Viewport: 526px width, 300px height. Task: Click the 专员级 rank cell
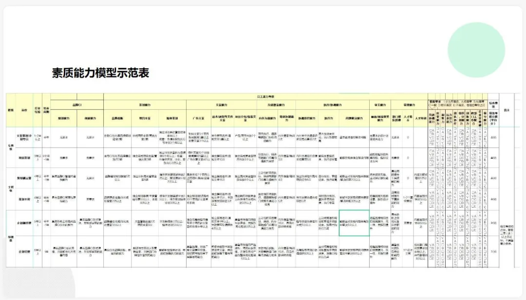coord(11,147)
